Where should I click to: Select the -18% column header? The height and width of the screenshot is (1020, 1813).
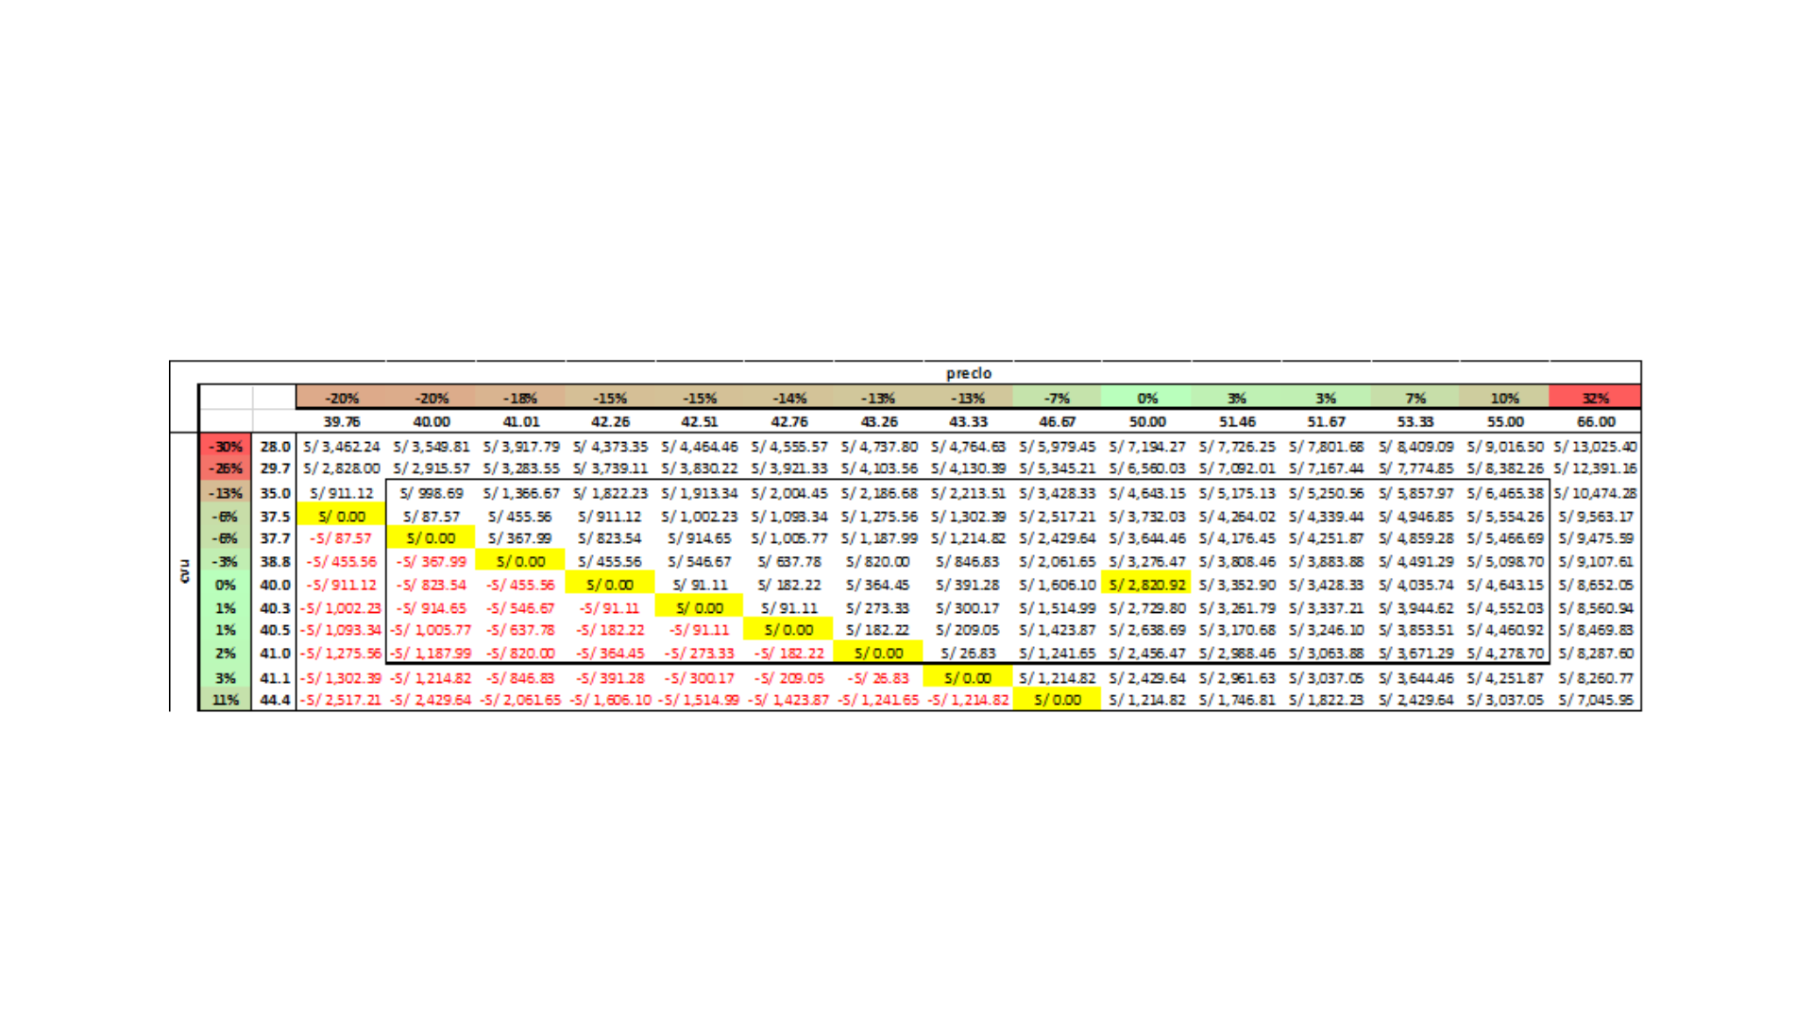click(520, 398)
